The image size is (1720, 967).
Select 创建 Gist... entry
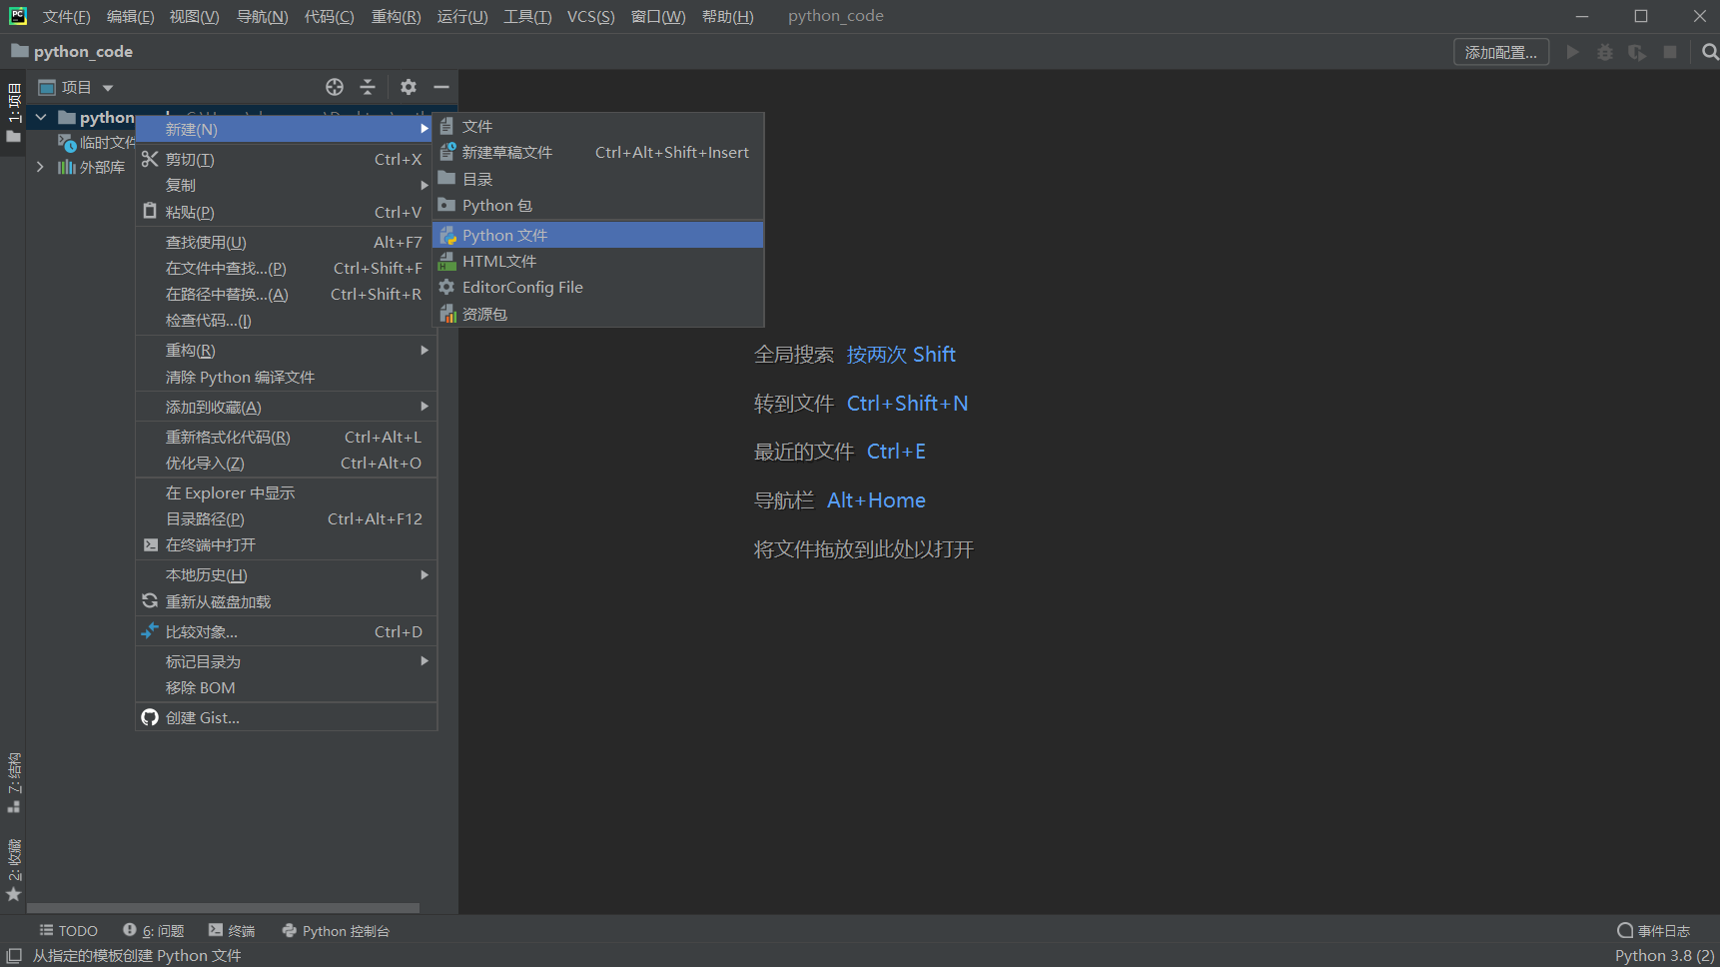pyautogui.click(x=286, y=717)
